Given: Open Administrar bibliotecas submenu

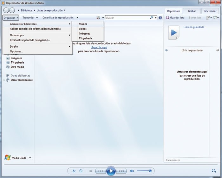Looking at the screenshot, I should click(37, 24).
